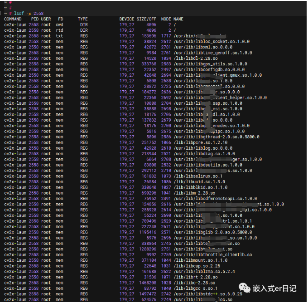
Task: Click the DEVICE column header
Action: coord(127,19)
